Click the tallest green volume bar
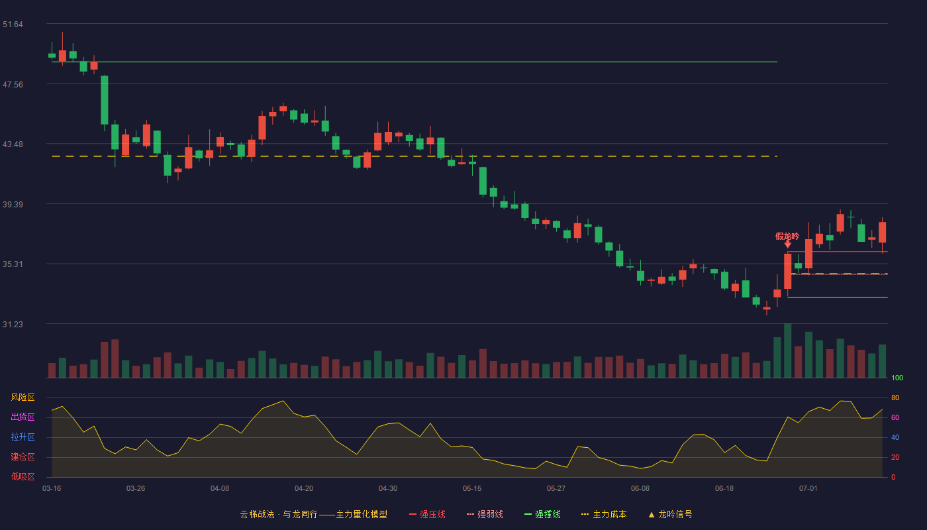The height and width of the screenshot is (530, 927). click(787, 350)
